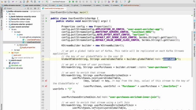Click Scroll from Source target icon
Screen dimensions: 196x110
point(28,9)
